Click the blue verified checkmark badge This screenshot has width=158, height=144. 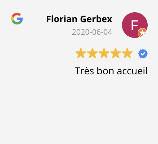click(x=143, y=54)
